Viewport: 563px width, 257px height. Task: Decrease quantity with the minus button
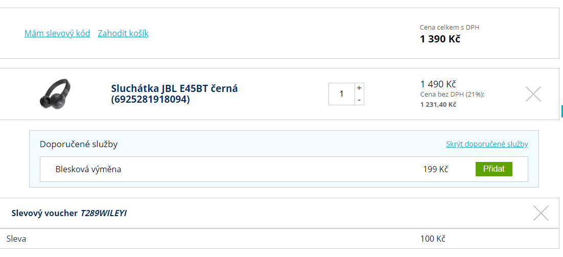pos(360,100)
